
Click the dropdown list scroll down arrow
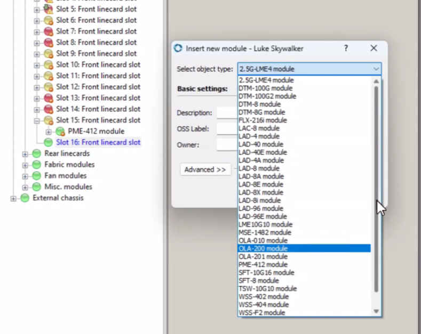click(376, 311)
